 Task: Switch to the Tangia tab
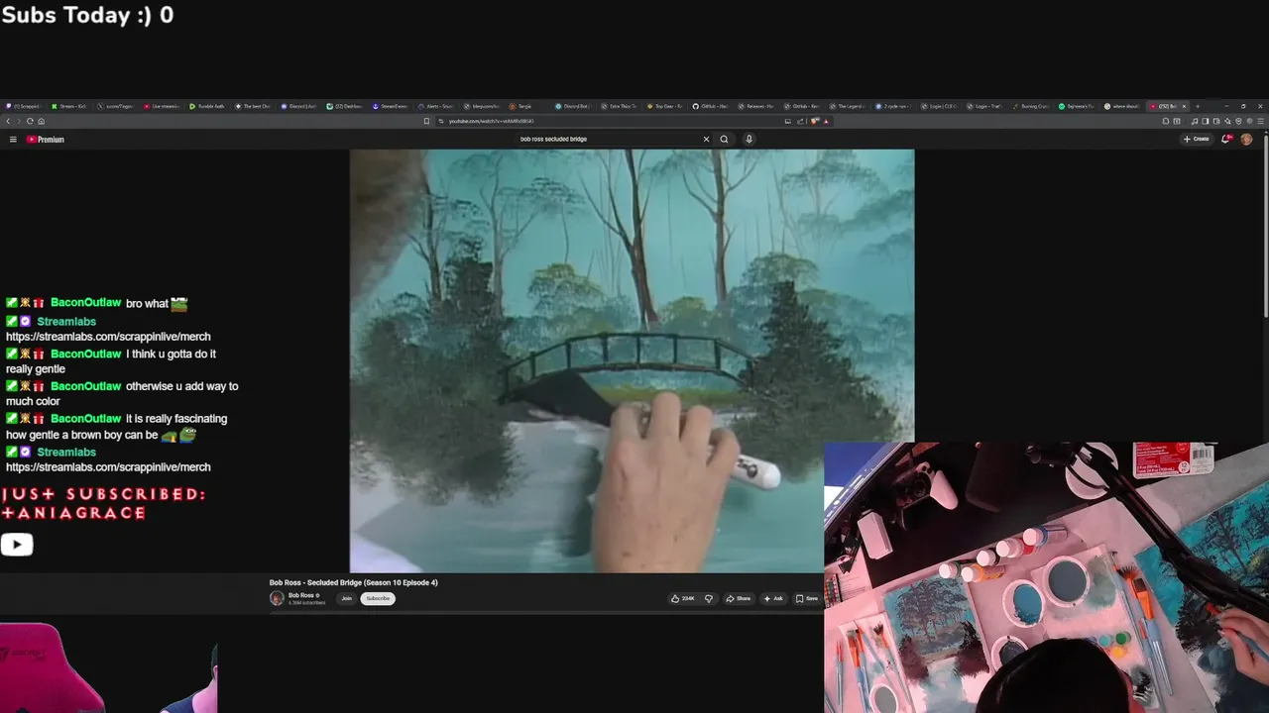pyautogui.click(x=526, y=106)
